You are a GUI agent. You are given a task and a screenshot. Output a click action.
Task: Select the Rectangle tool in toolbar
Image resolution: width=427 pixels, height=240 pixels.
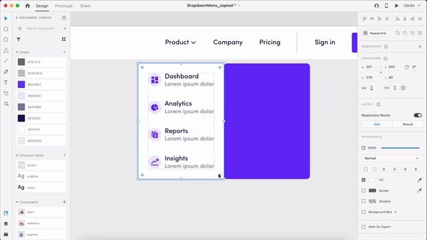coord(6,29)
